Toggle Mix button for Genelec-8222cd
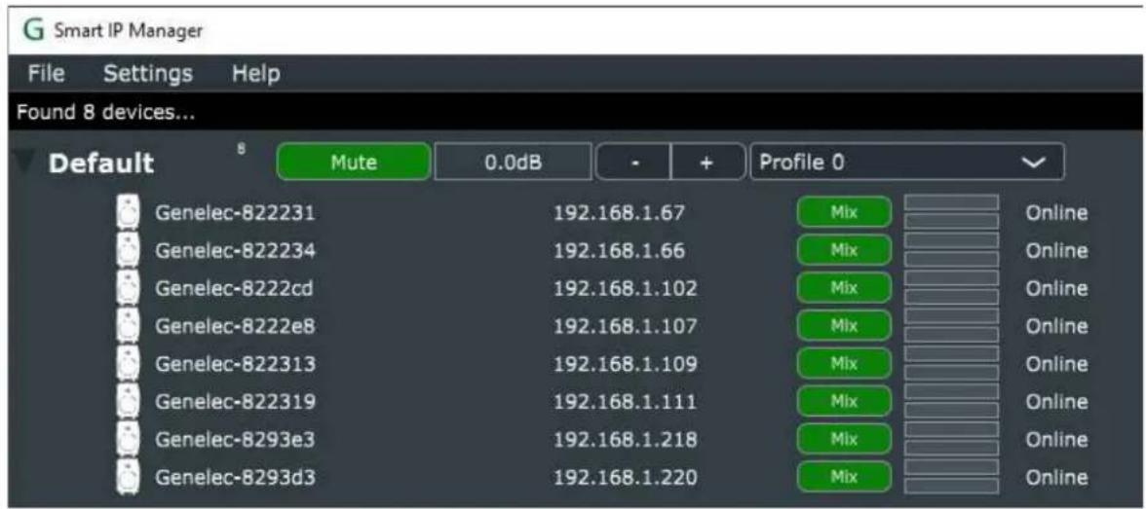The image size is (1146, 509). click(844, 288)
